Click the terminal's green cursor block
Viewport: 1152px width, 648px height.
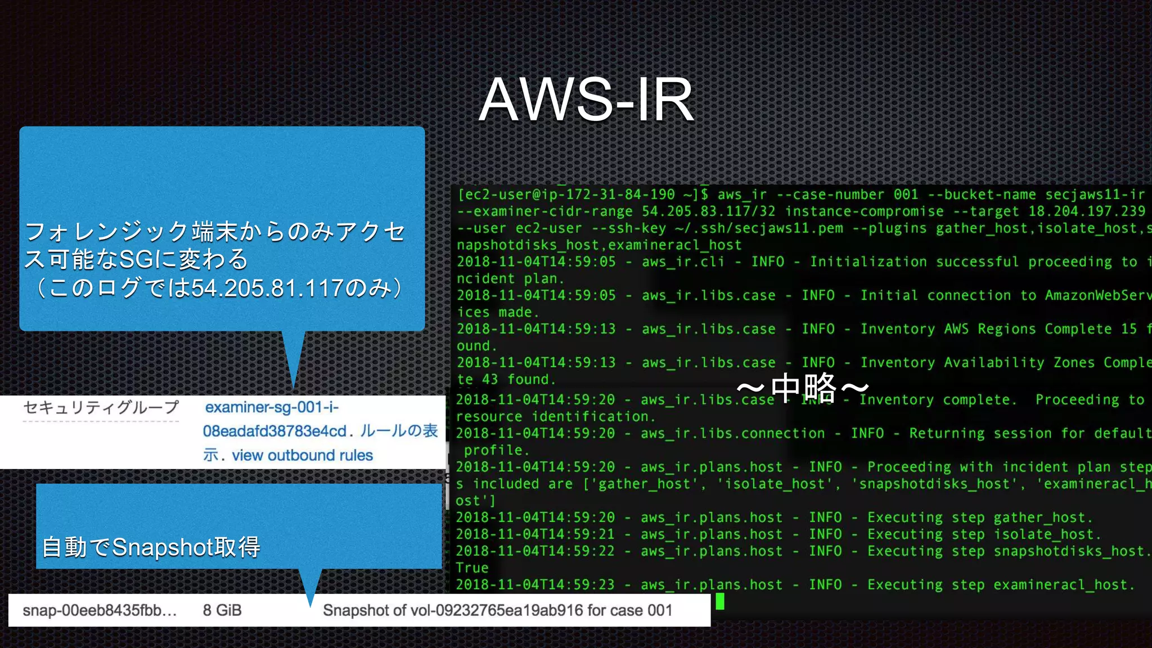pos(720,602)
